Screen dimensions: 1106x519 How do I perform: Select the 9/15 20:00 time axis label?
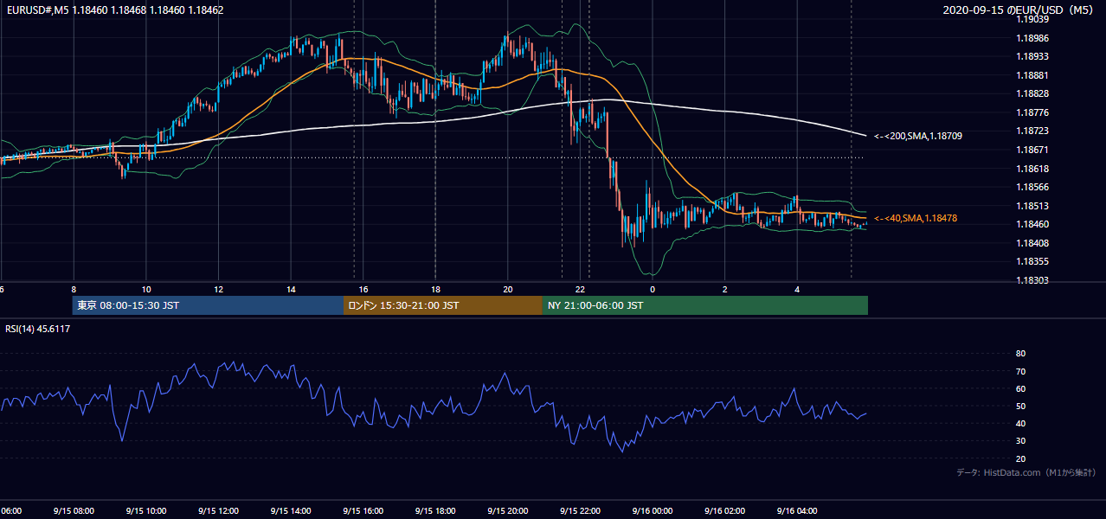(507, 511)
